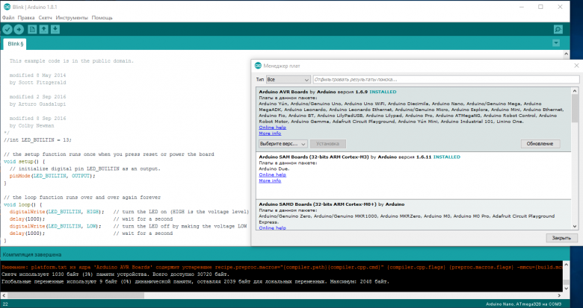Image resolution: width=583 pixels, height=308 pixels.
Task: Open Online help link for SAM Boards
Action: tap(273, 175)
